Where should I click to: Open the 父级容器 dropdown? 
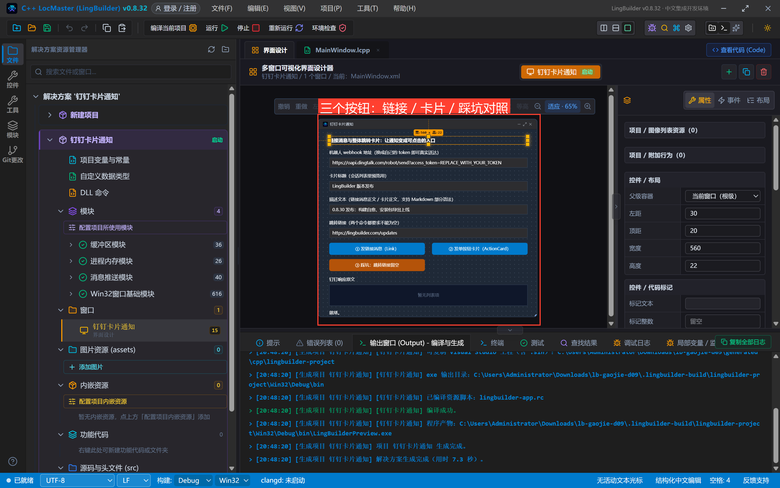[722, 196]
